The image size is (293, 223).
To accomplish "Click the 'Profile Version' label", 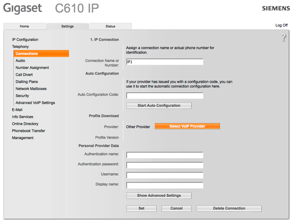I will coord(107,137).
